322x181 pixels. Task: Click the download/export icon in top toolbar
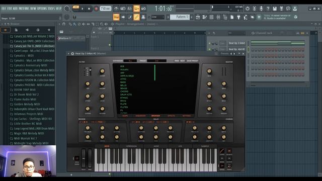pos(295,9)
